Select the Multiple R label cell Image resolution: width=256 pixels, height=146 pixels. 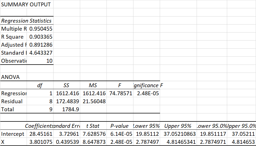(x=14, y=29)
